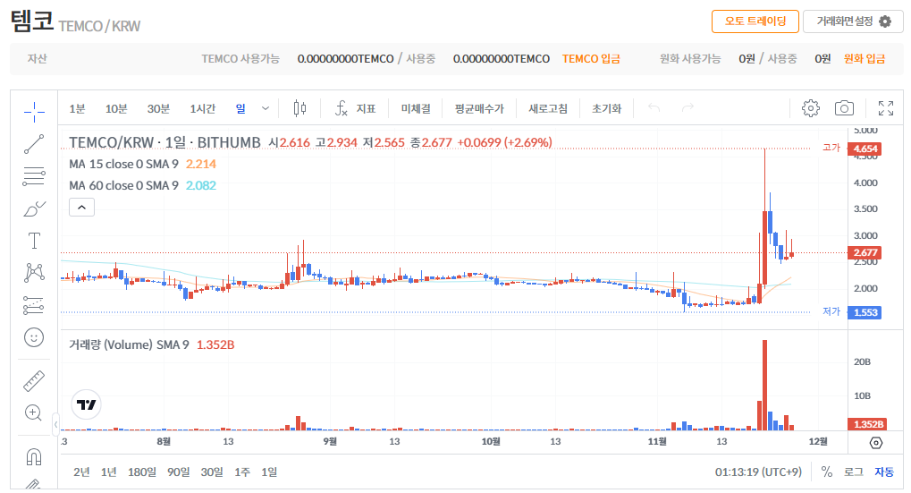Toggle the magnet mode icon
This screenshot has width=911, height=493.
tap(34, 457)
